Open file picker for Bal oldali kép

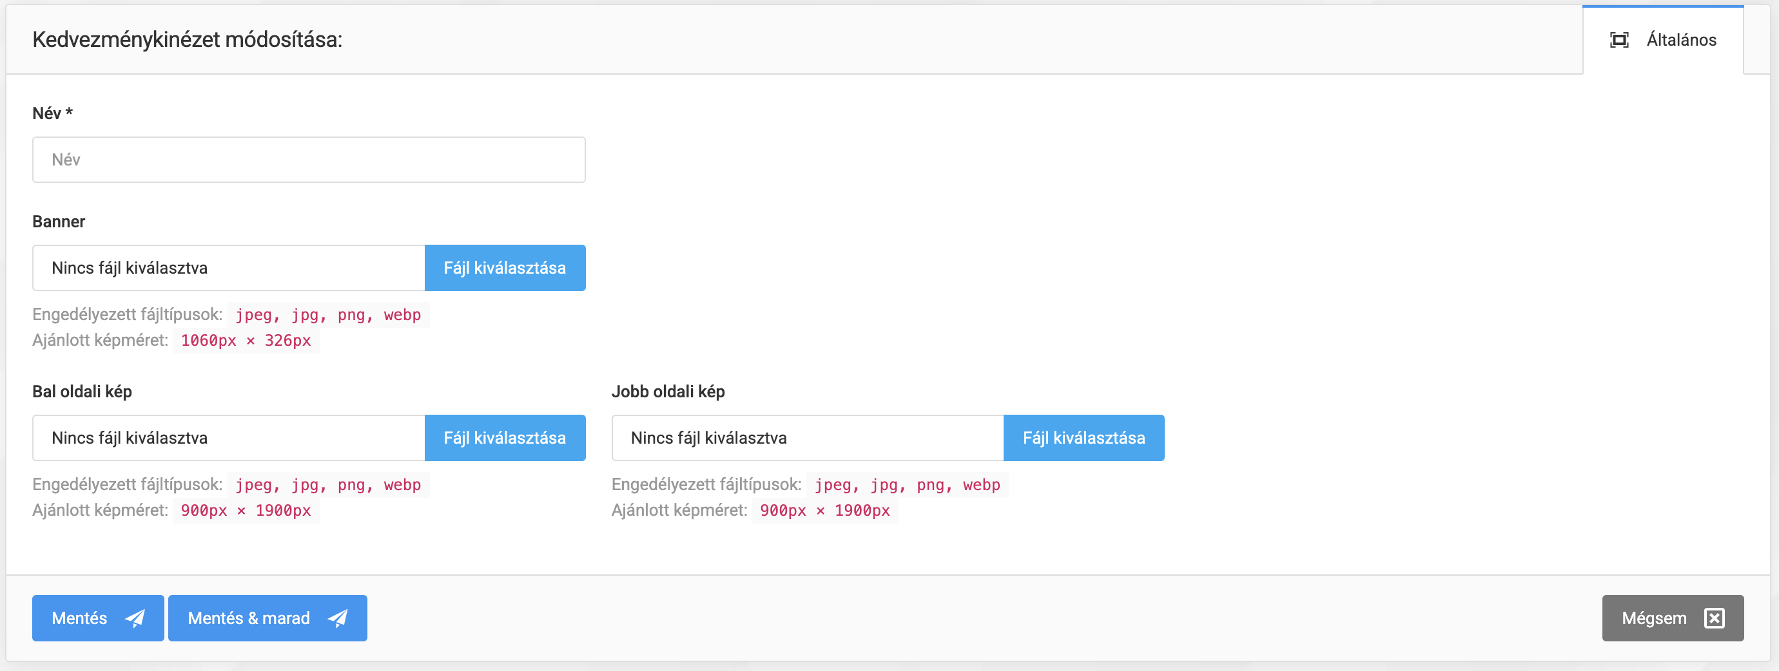click(x=504, y=438)
